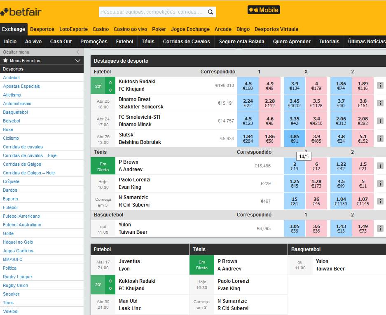Open Juventus vs Lyon match
This screenshot has width=386, height=315.
tap(129, 265)
